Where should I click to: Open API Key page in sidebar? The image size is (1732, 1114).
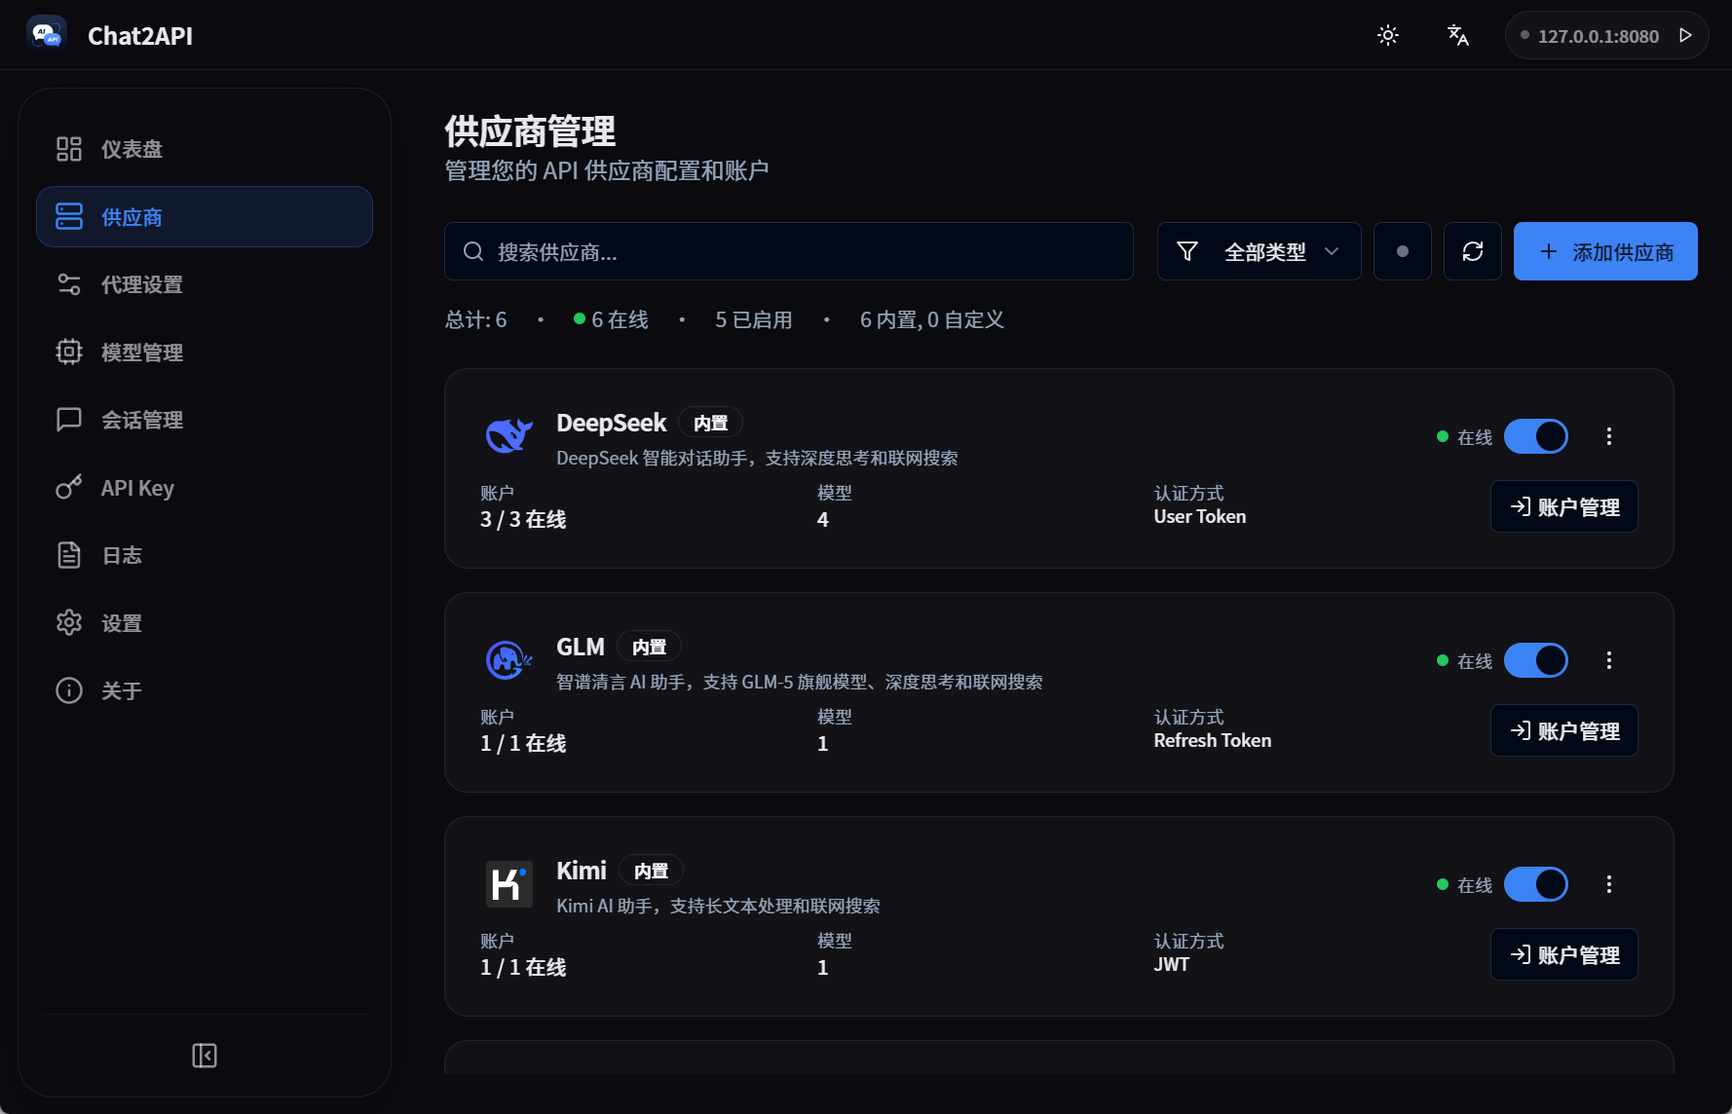coord(205,488)
